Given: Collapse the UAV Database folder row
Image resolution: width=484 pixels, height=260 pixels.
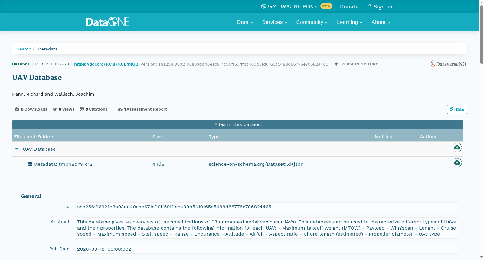Looking at the screenshot, I should 17,149.
